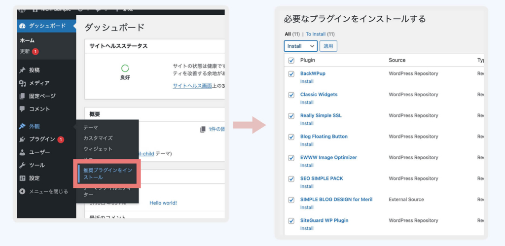Click the paintbrush icon beside 外観
The image size is (505, 246).
coord(22,126)
